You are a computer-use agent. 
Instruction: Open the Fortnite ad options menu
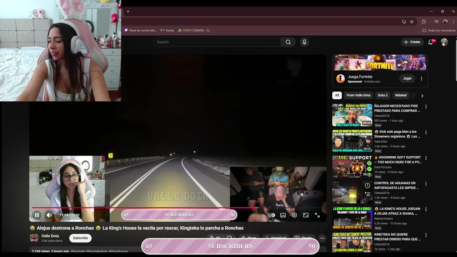point(421,79)
